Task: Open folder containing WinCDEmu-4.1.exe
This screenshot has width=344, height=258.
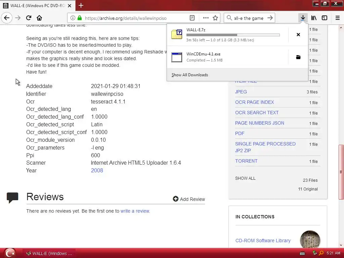Action: [298, 57]
